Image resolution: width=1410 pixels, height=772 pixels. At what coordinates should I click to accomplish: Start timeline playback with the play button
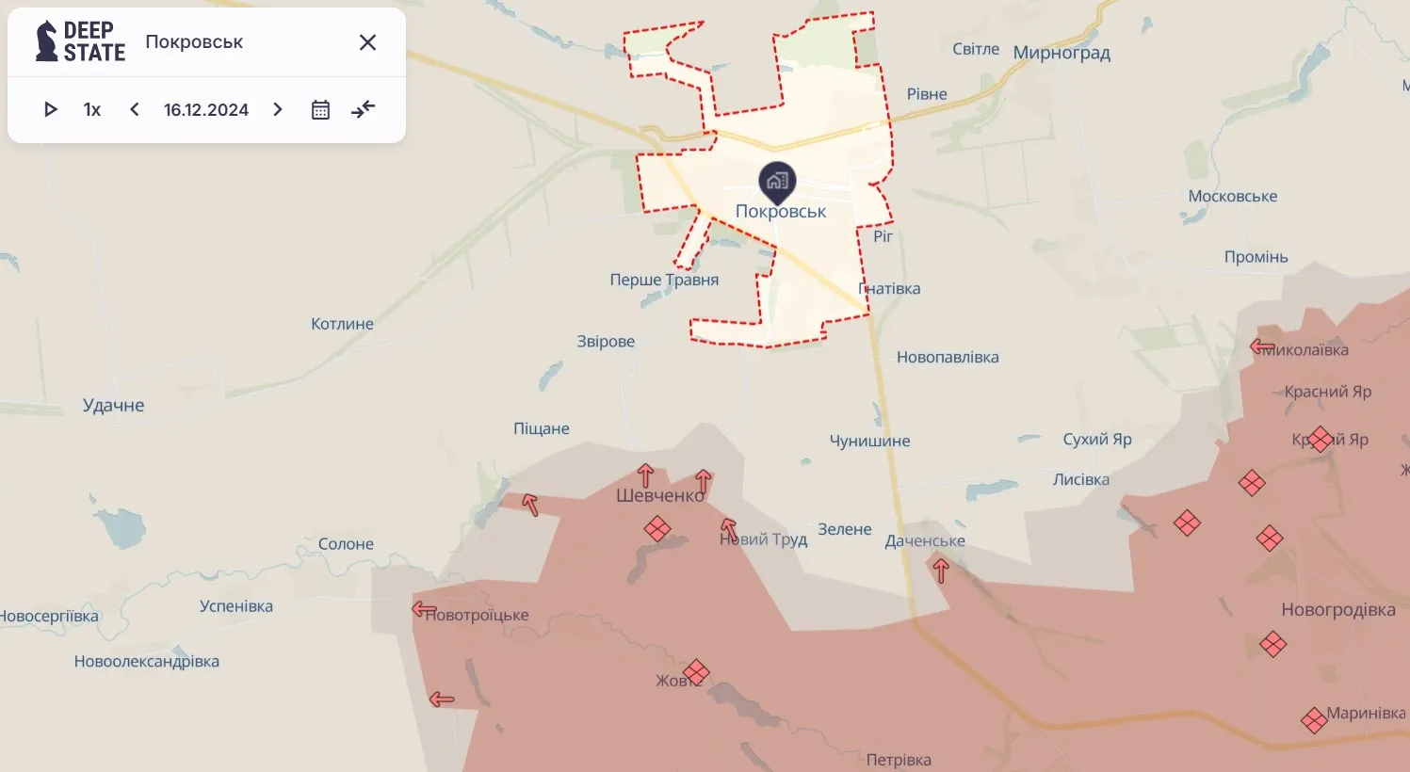click(51, 110)
